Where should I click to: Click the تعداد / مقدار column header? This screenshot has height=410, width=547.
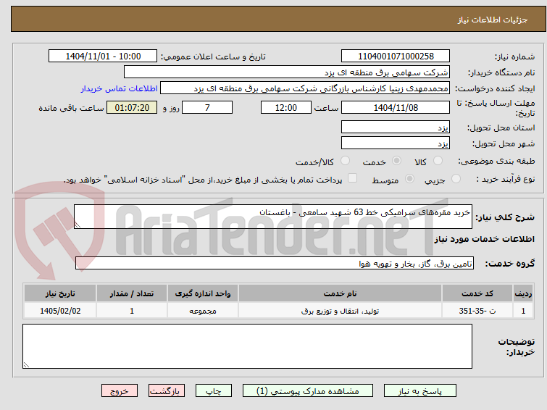click(132, 293)
